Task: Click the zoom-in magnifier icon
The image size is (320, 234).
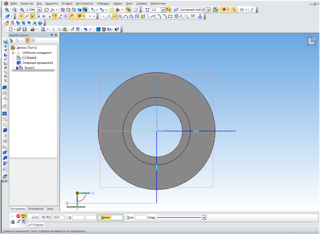Action: tap(22, 9)
